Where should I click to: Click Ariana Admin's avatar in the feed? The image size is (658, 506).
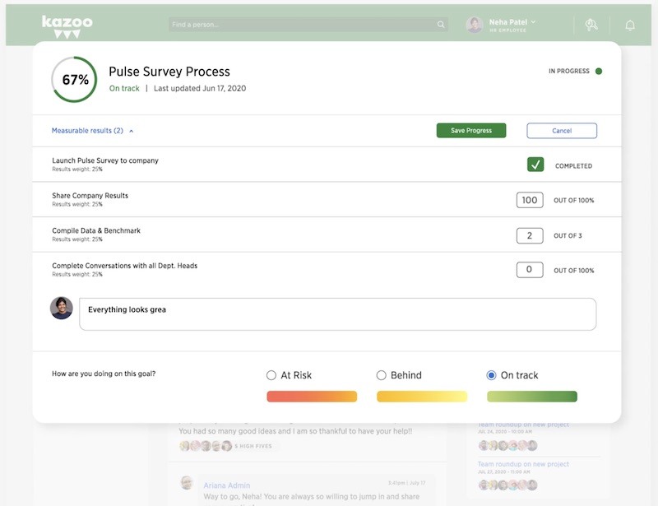[x=188, y=485]
